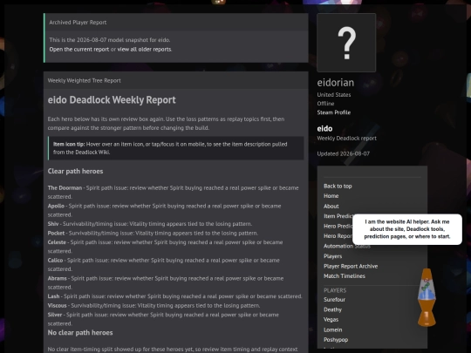Go Back to top in sidebar
Image resolution: width=471 pixels, height=353 pixels.
coord(338,187)
